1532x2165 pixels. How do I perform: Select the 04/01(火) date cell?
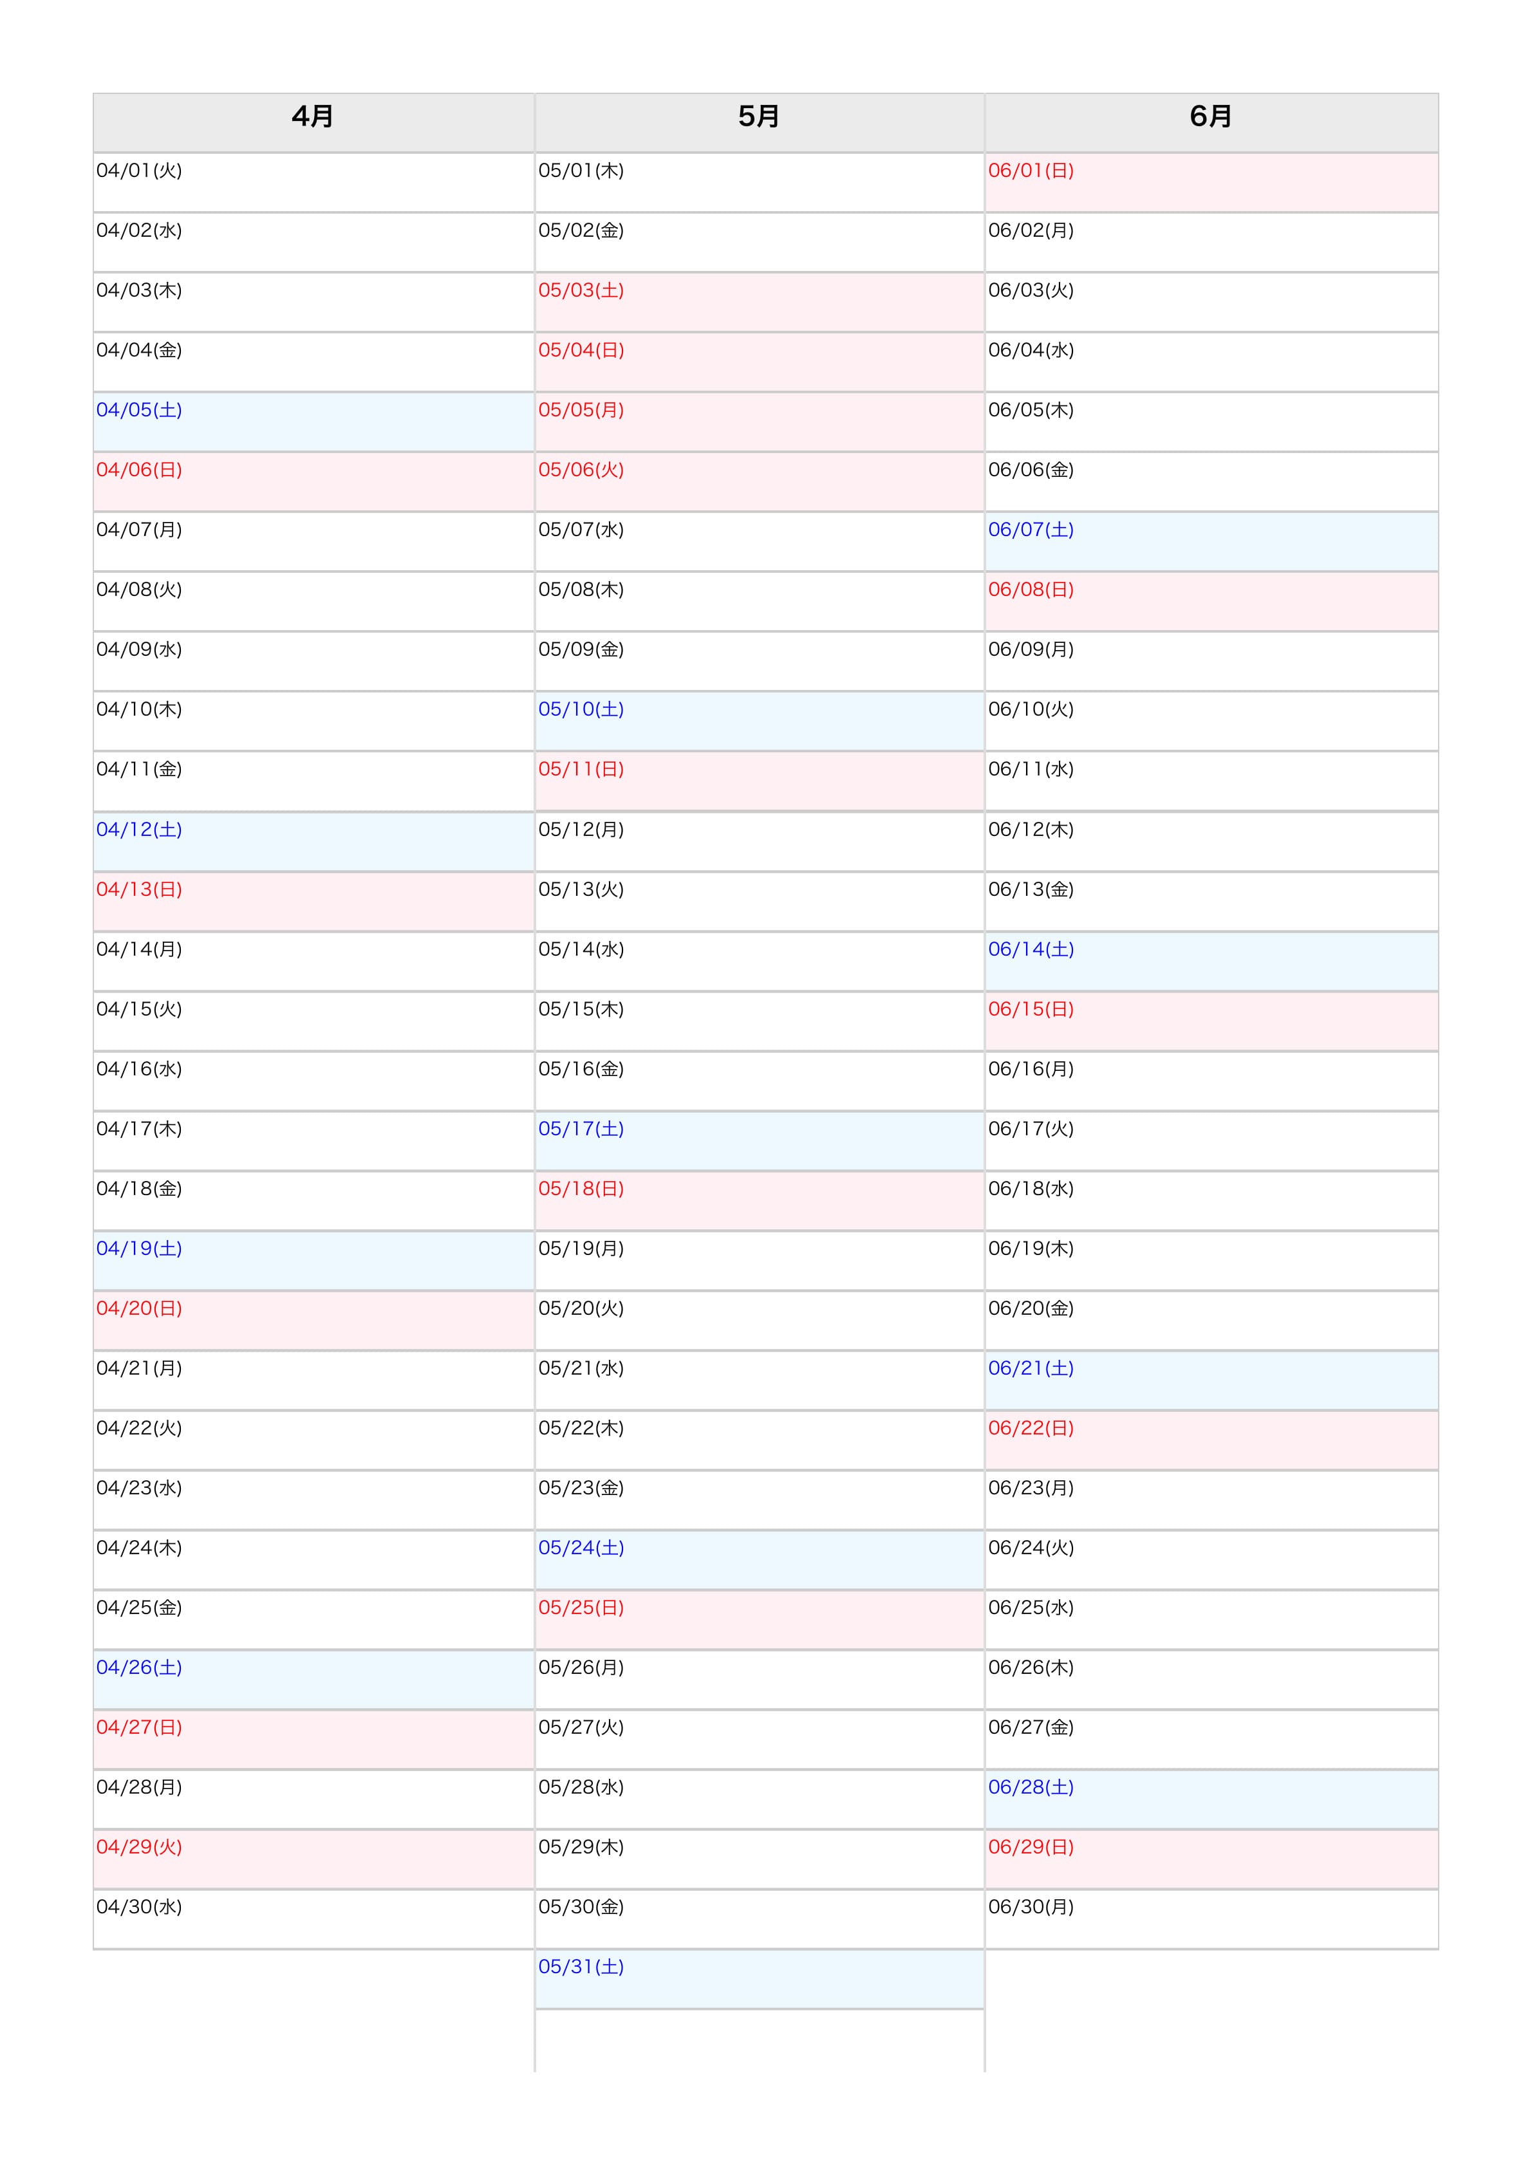coord(313,182)
